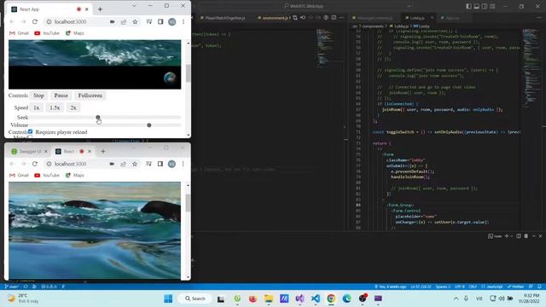546x307 pixels.
Task: Open File Explorer from the taskbar
Action: [269, 298]
